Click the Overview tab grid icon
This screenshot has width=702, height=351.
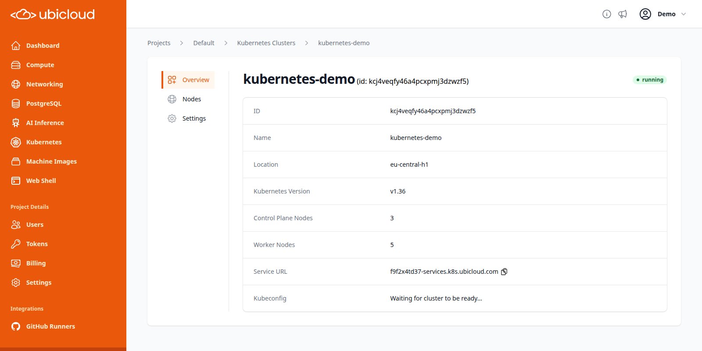(x=172, y=80)
